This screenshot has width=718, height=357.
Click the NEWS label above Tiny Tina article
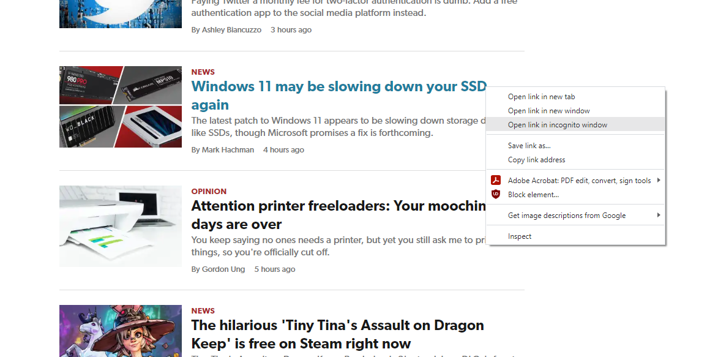coord(203,310)
